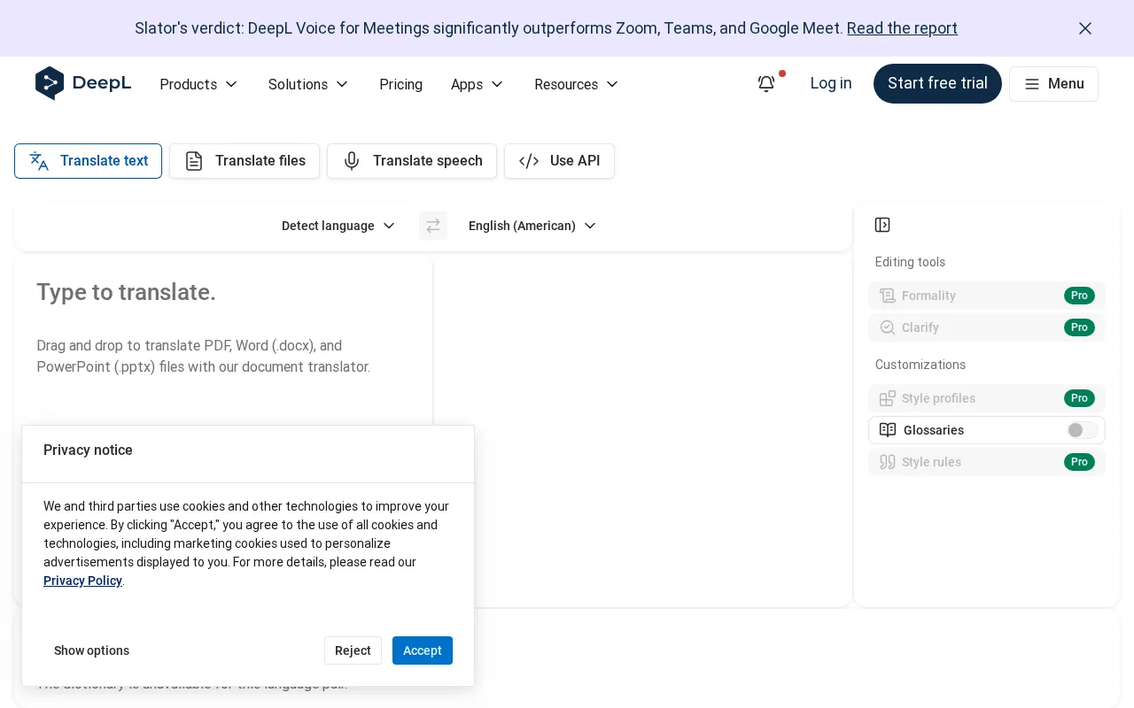Click the code brackets icon in Use API
The height and width of the screenshot is (708, 1134).
(x=529, y=161)
